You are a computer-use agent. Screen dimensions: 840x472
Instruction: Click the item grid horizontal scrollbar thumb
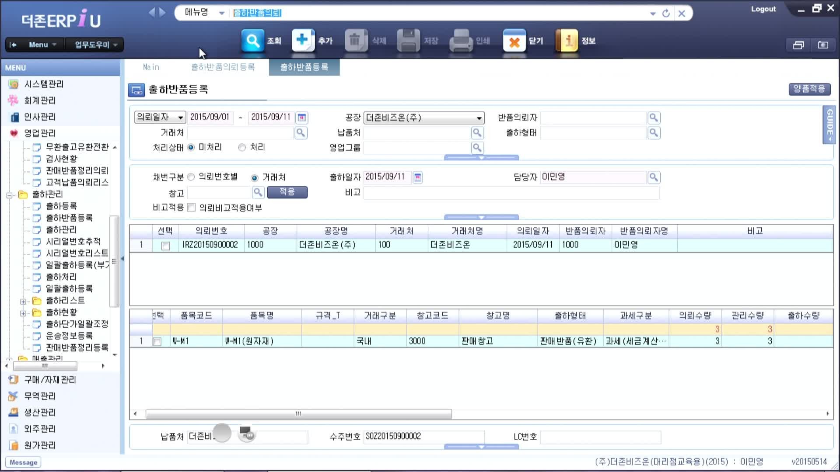click(x=298, y=414)
